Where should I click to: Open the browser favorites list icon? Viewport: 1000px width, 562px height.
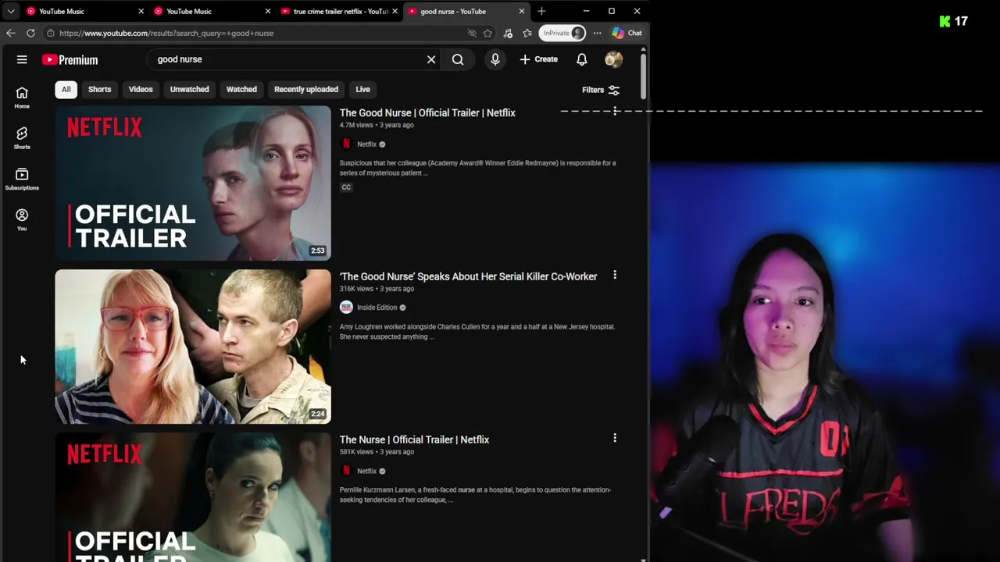click(527, 33)
